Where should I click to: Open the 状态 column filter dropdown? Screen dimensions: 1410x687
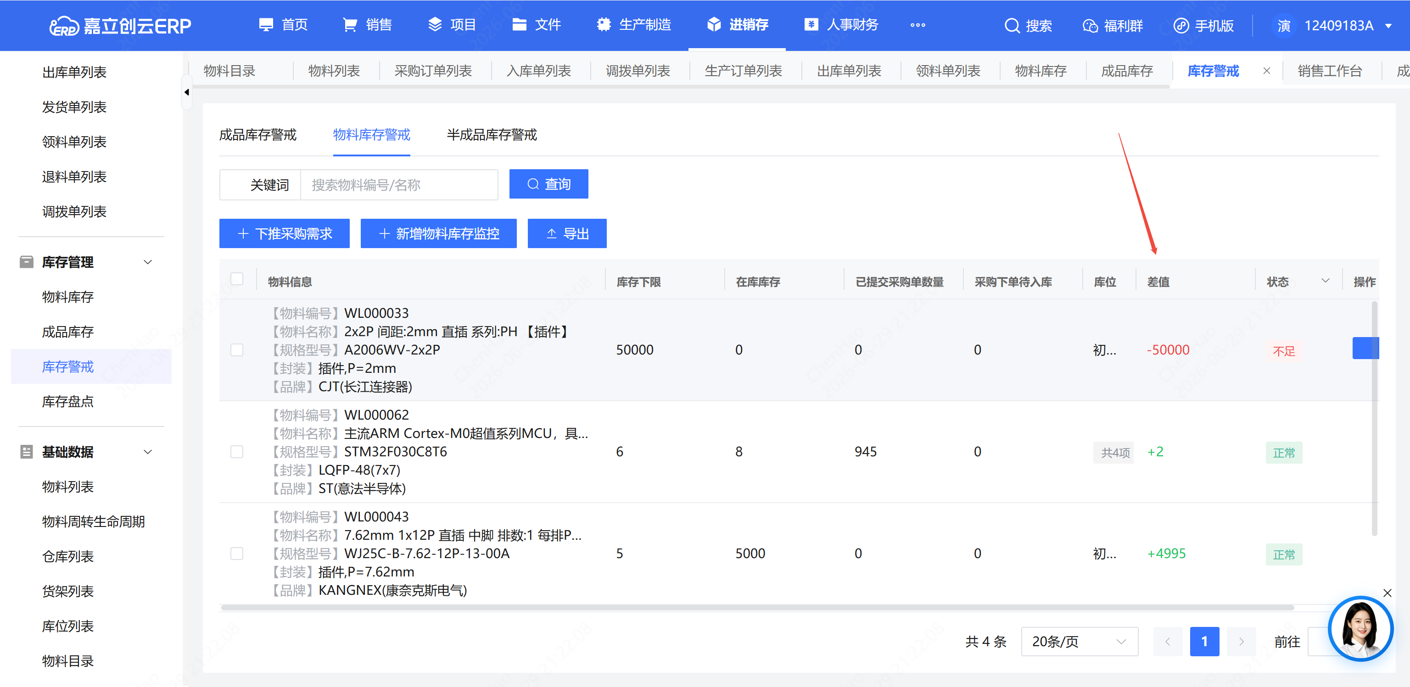pos(1325,281)
